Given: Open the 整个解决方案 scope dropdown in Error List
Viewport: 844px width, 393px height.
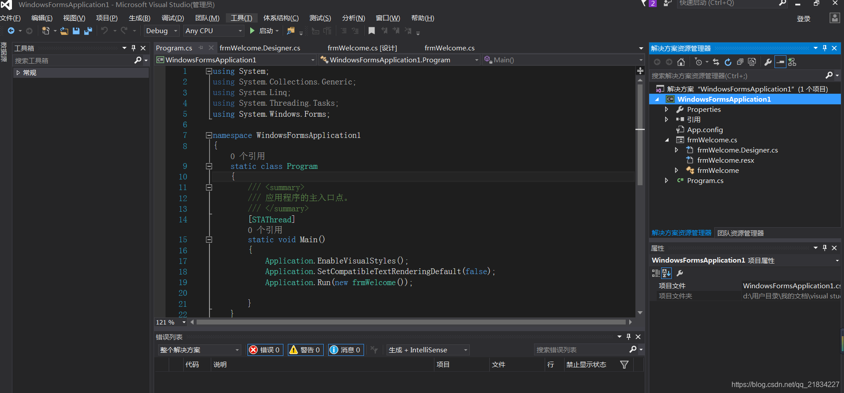Looking at the screenshot, I should pyautogui.click(x=199, y=350).
